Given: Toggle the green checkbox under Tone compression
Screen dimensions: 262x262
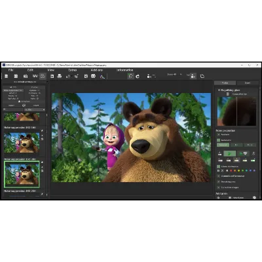Looking at the screenshot, I should (x=219, y=140).
